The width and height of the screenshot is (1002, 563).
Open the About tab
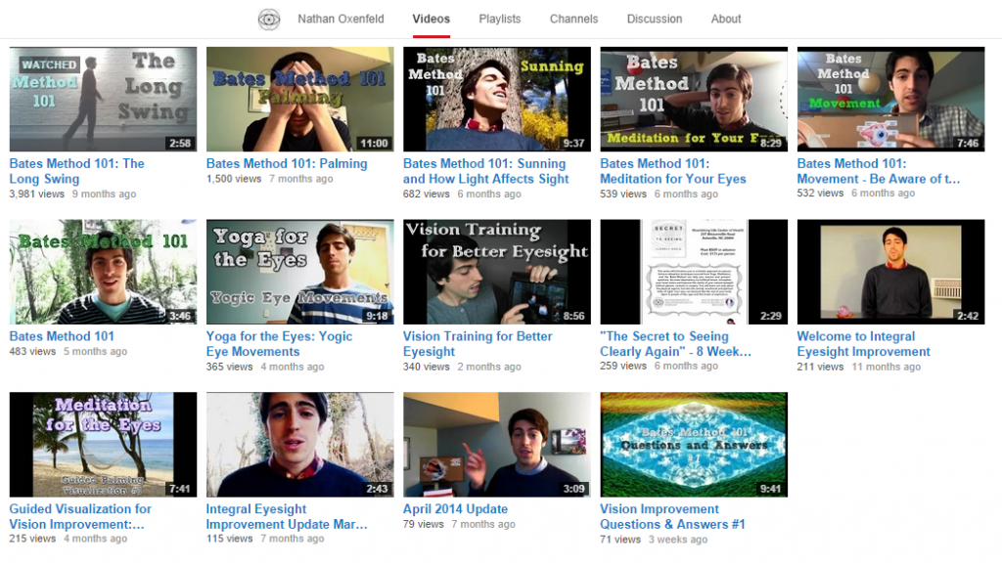[x=726, y=19]
